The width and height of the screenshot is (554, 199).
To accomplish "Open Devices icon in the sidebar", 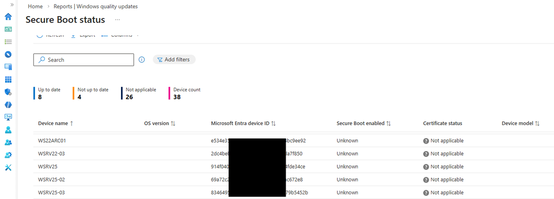I will (x=8, y=67).
